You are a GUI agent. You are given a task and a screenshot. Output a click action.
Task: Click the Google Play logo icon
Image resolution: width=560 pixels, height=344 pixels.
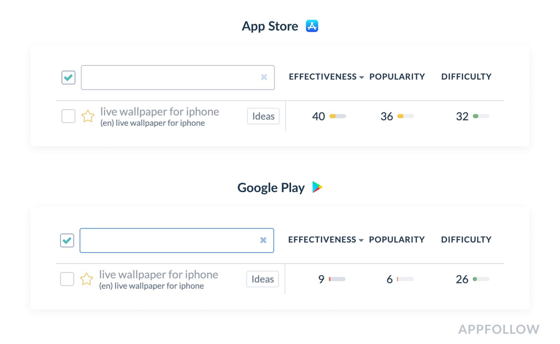tap(317, 187)
